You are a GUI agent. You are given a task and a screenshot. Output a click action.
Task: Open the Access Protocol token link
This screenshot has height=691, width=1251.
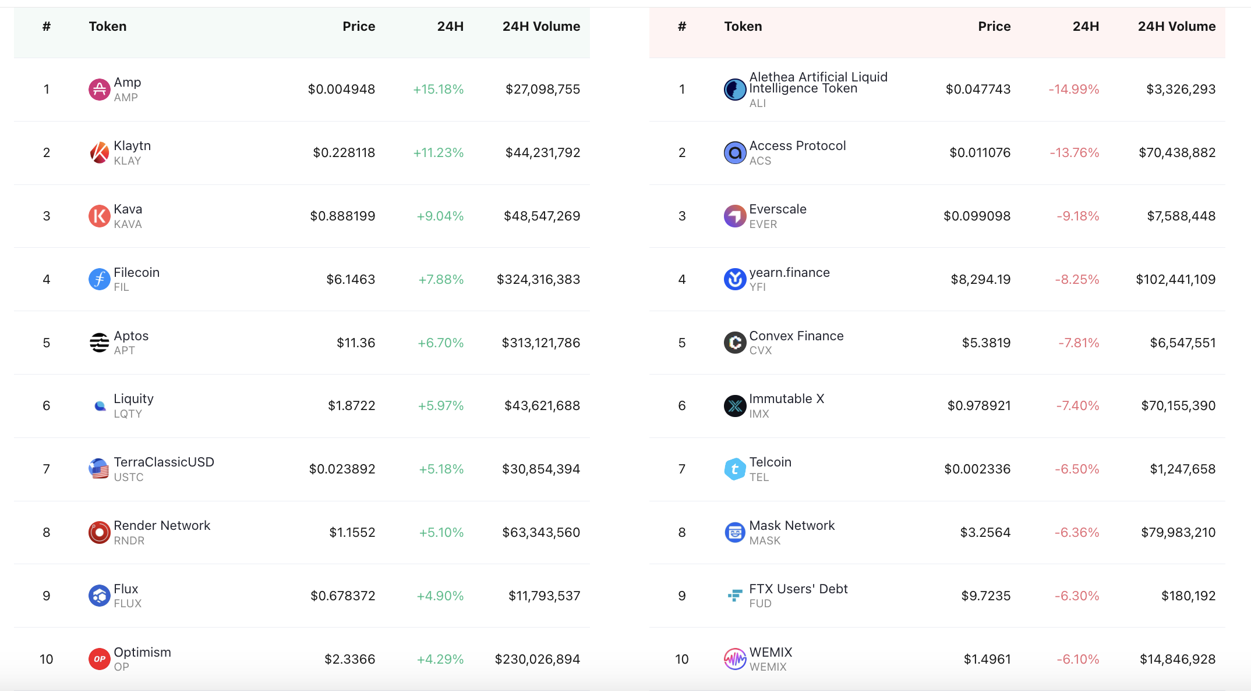point(797,146)
